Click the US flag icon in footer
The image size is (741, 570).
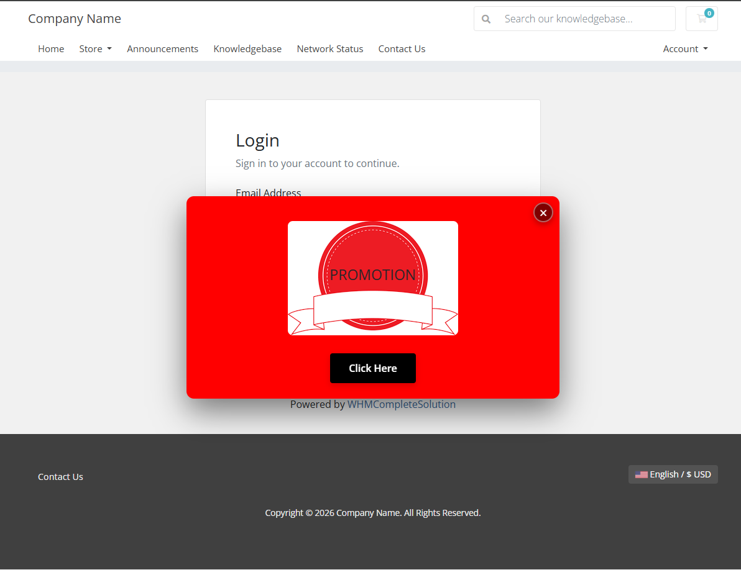point(641,475)
